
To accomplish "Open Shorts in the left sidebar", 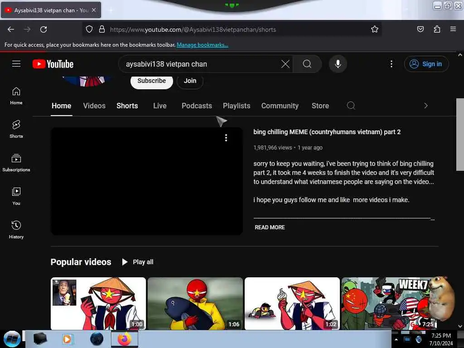I will pos(16,129).
